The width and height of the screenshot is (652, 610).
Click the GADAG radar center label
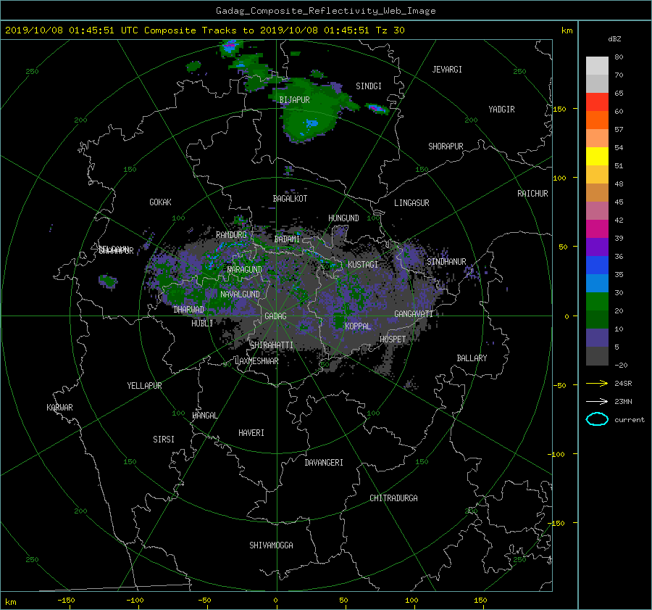(x=275, y=316)
